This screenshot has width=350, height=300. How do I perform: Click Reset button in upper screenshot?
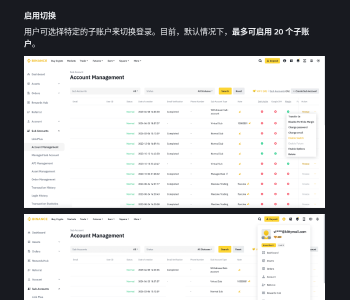[238, 91]
